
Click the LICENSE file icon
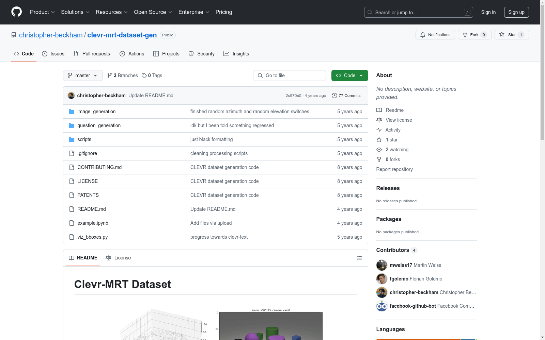click(x=72, y=181)
